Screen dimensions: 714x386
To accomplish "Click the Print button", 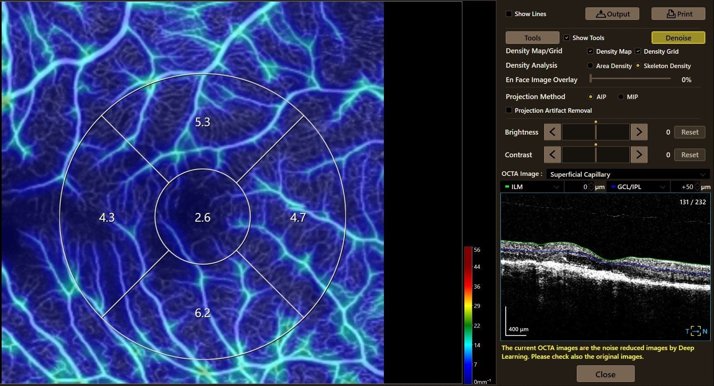I will [x=678, y=14].
